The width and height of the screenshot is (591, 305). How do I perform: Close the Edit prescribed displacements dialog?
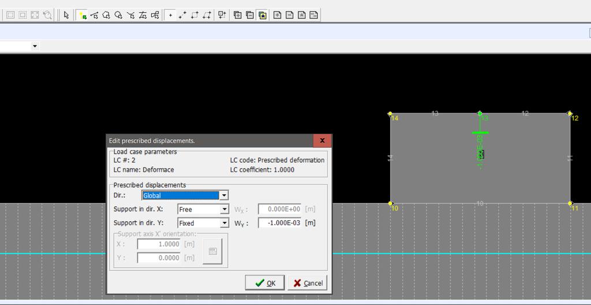pos(322,140)
